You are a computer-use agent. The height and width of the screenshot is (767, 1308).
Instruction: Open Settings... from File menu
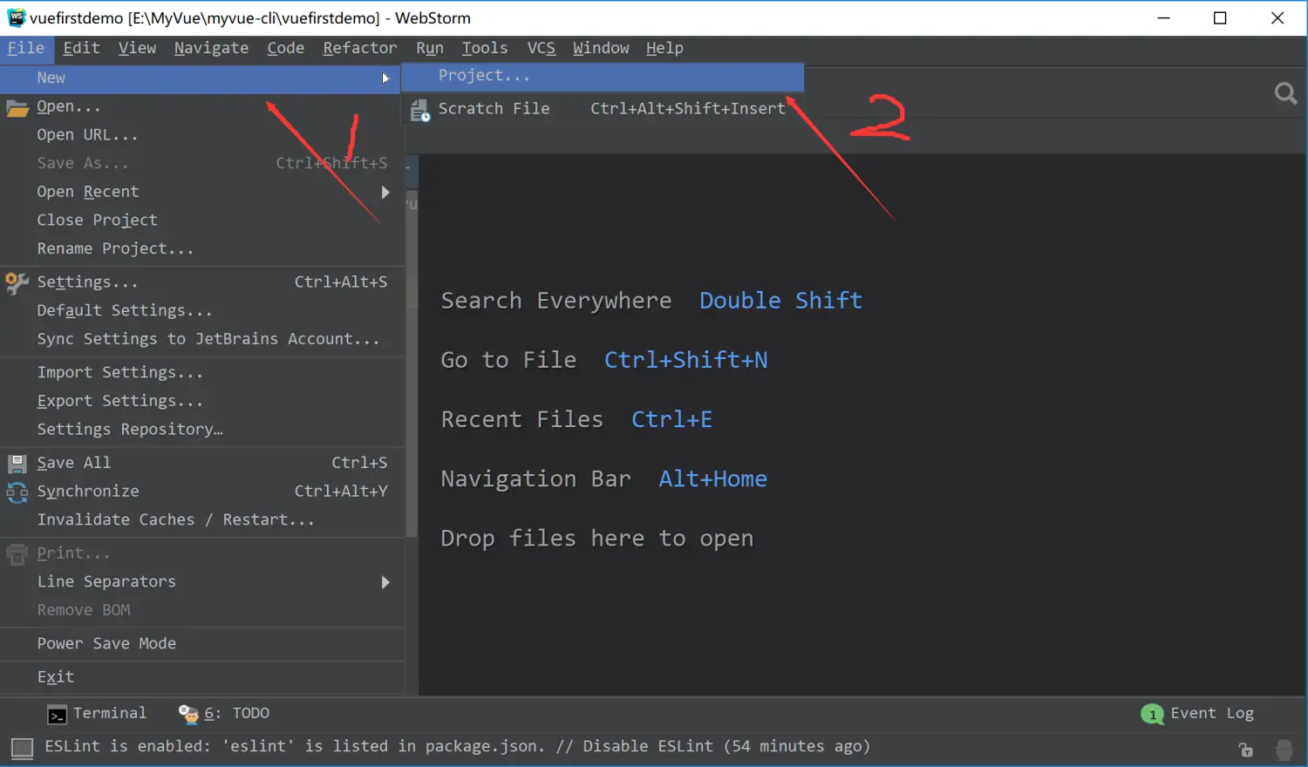tap(202, 282)
